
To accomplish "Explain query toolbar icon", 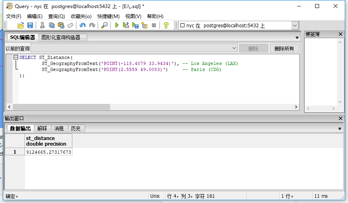I will point(145,26).
